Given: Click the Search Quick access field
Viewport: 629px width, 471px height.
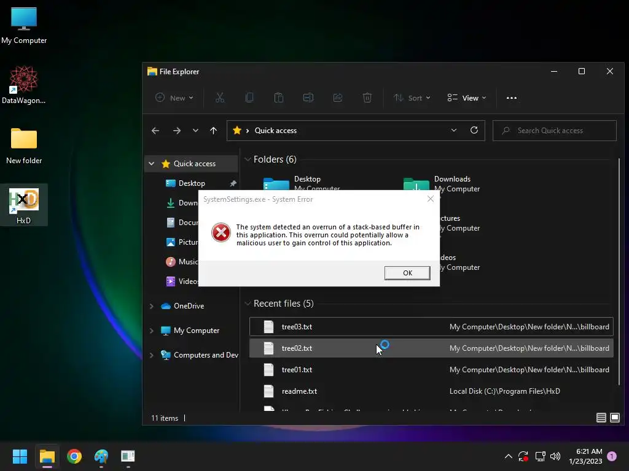Looking at the screenshot, I should [x=555, y=131].
